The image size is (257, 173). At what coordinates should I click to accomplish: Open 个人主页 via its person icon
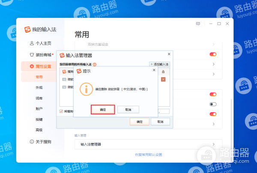point(32,43)
